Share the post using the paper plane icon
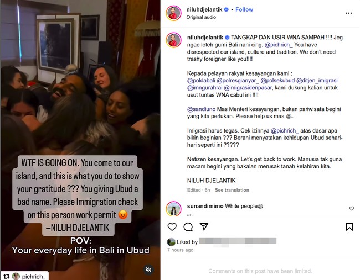Viewport: 360px width, 280px height. tap(204, 226)
